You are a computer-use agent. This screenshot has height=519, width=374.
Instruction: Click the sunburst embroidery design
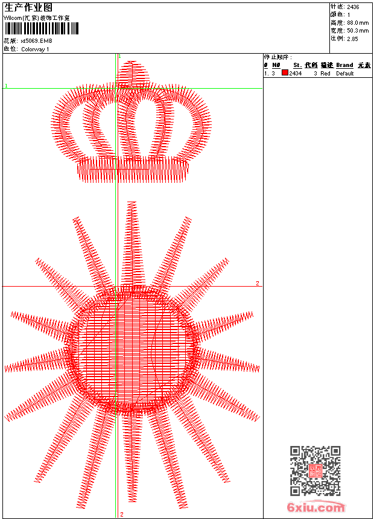pos(132,355)
